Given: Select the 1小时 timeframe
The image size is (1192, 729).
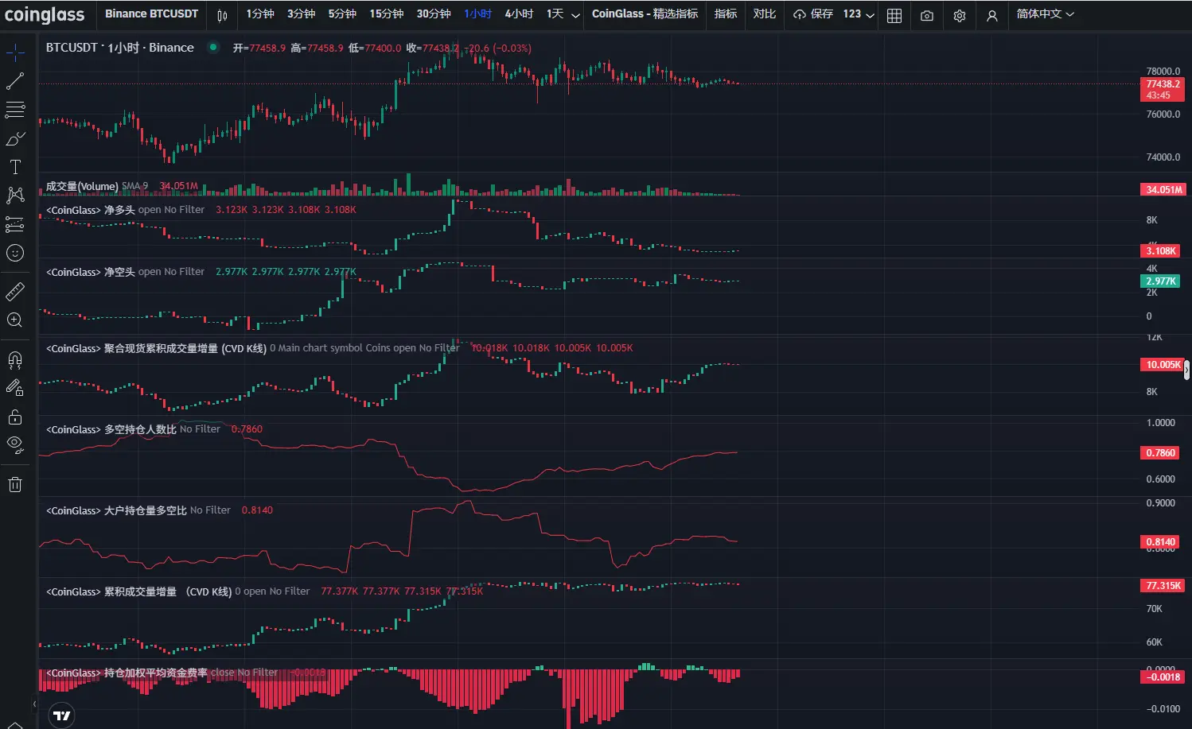Looking at the screenshot, I should [x=478, y=14].
